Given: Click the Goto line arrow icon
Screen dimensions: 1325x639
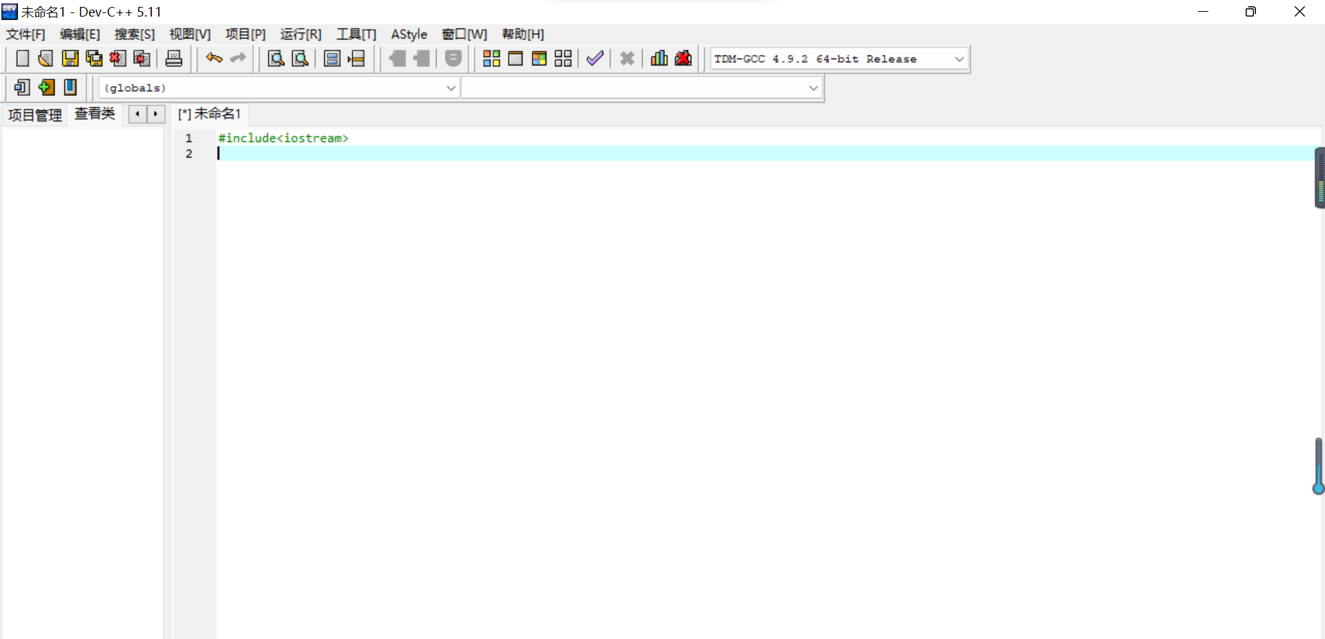Looking at the screenshot, I should [x=356, y=59].
